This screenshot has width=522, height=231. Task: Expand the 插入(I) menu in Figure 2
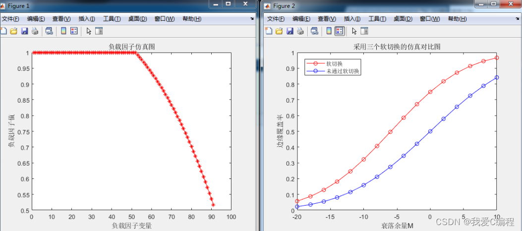pos(352,19)
